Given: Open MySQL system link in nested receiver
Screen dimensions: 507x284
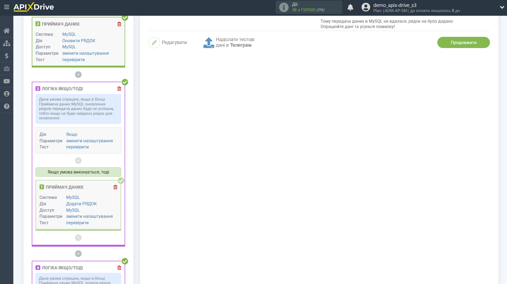Looking at the screenshot, I should coord(73,197).
